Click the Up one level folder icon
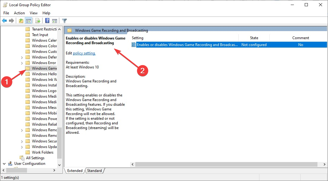Screen dimensions: 328x181 [21, 21]
